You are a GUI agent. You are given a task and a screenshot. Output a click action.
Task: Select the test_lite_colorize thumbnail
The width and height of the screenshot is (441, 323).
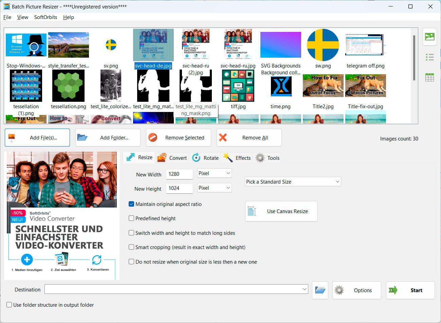(111, 85)
